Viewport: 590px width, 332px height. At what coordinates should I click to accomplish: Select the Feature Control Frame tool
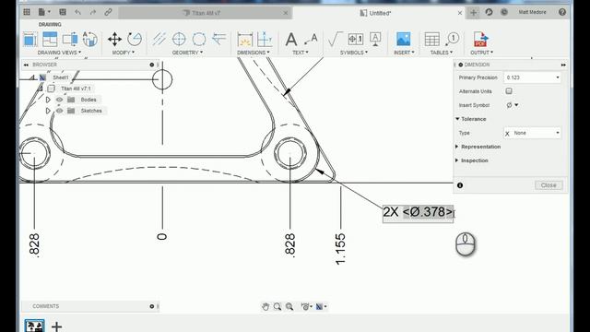tap(355, 39)
